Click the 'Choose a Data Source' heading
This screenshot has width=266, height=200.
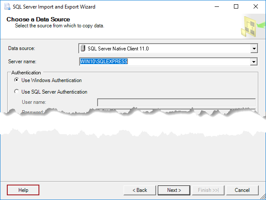pyautogui.click(x=38, y=19)
